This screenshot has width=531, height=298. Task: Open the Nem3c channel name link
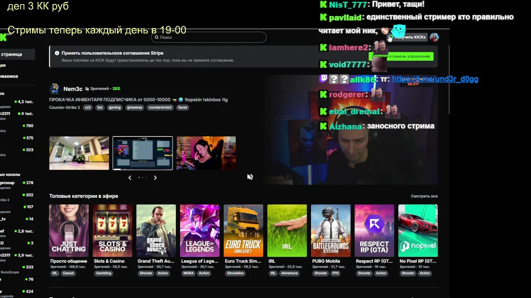[x=73, y=89]
